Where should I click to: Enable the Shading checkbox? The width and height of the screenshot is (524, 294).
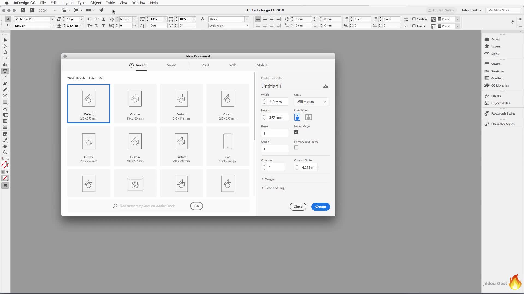tap(414, 19)
